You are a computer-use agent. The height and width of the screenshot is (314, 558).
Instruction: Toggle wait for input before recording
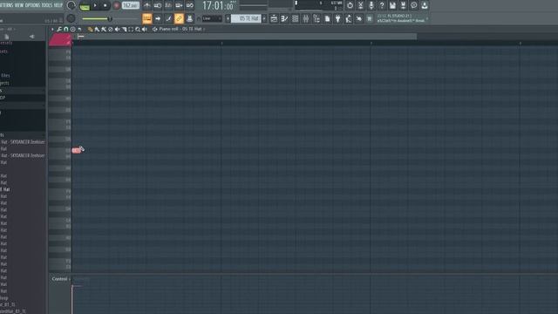tap(158, 5)
